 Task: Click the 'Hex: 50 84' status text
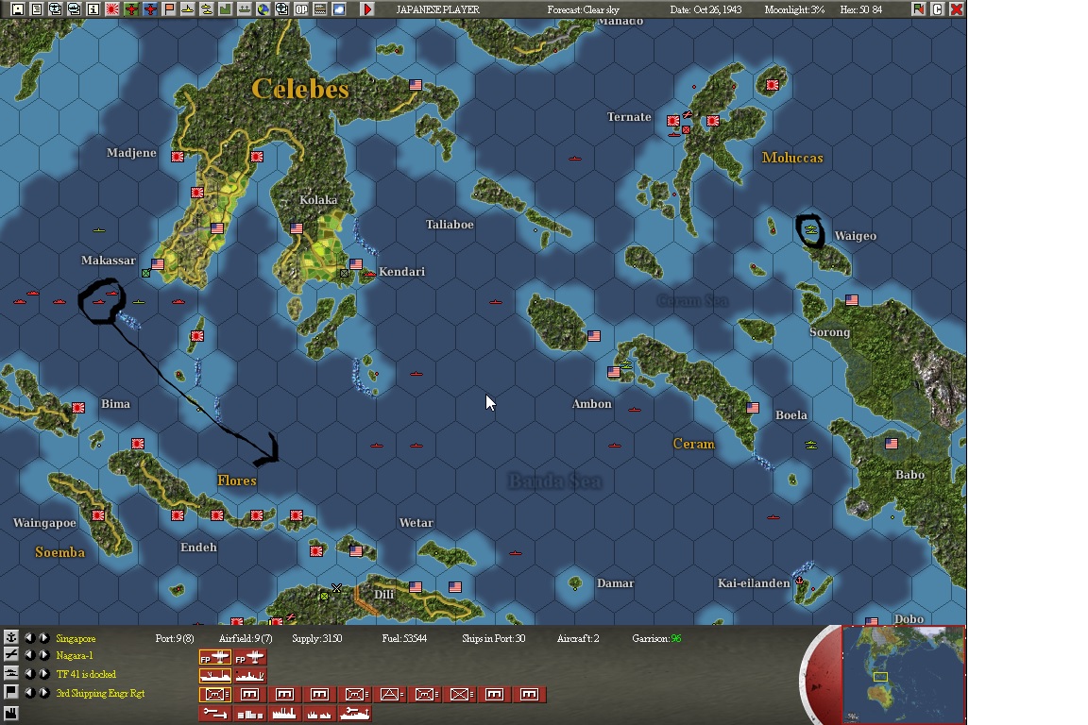[860, 9]
